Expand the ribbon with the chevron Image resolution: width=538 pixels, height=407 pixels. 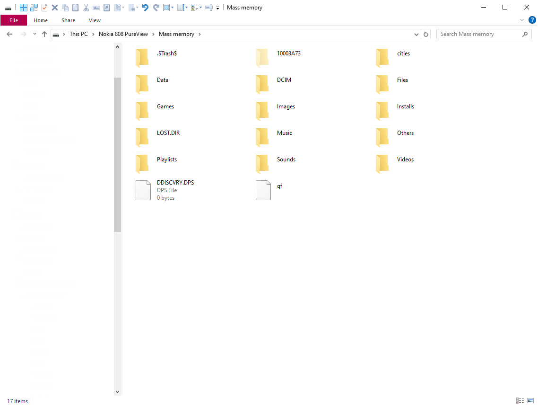coord(522,20)
